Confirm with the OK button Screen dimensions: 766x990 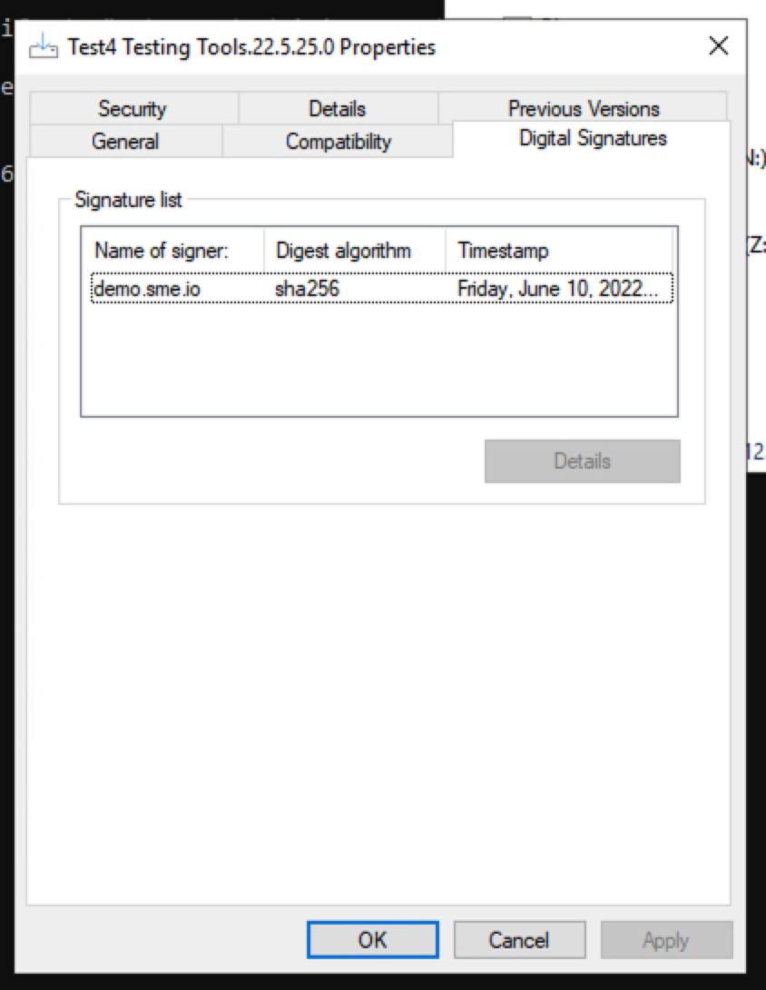(373, 940)
